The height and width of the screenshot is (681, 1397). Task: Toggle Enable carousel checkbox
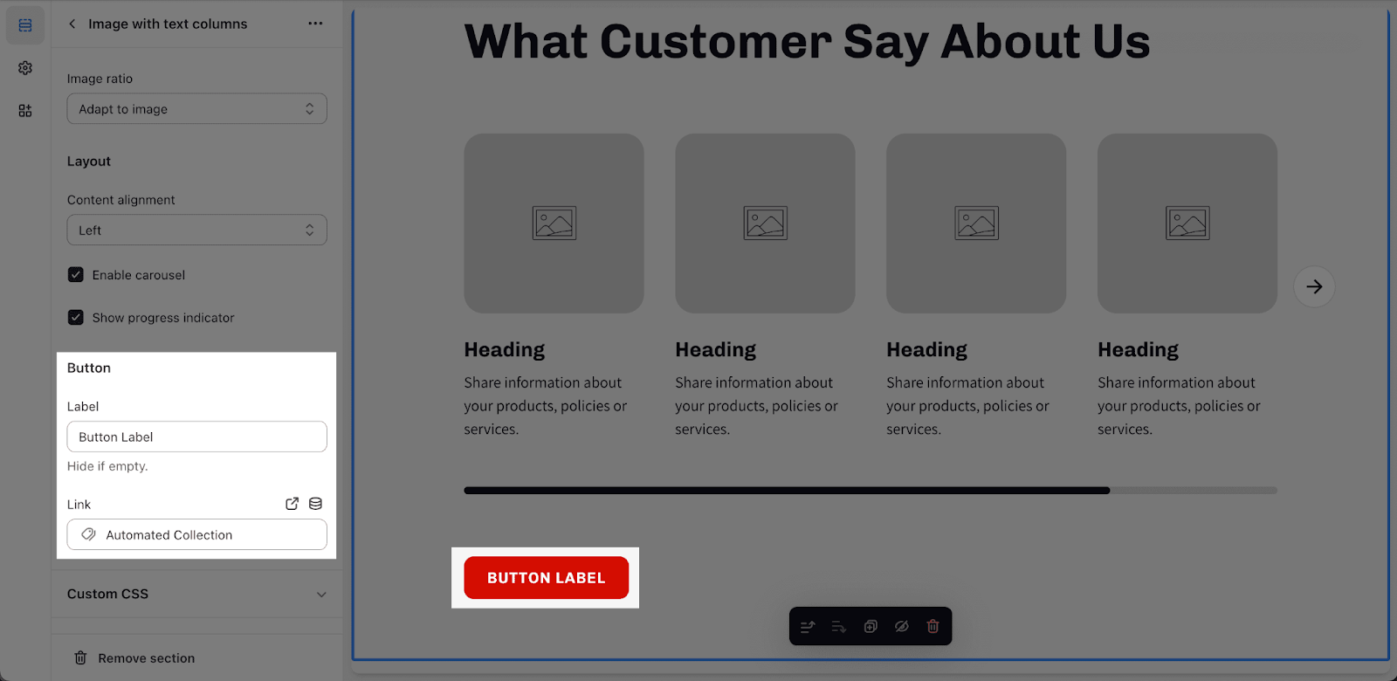coord(76,275)
